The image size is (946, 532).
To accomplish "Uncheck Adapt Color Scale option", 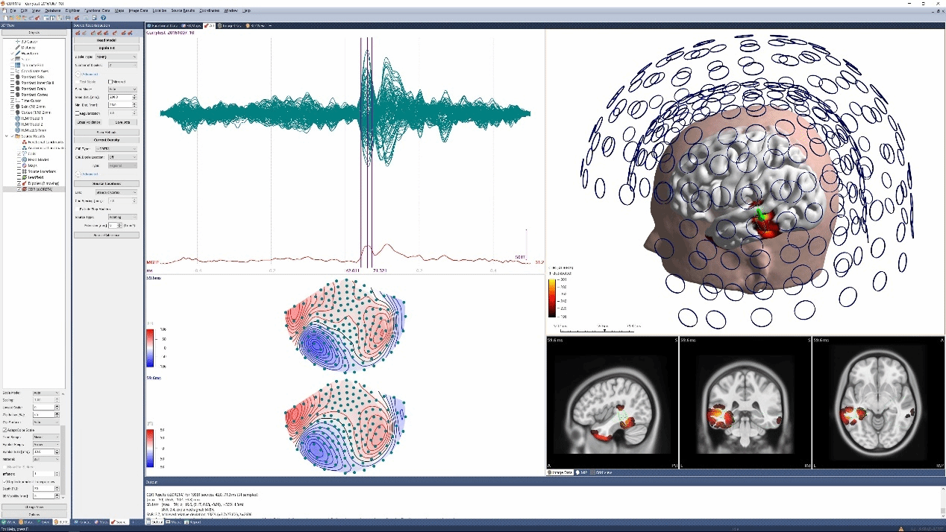I will (5, 430).
